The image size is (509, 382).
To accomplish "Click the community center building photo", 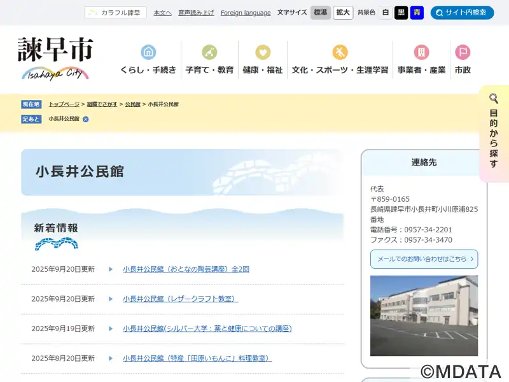I will (424, 315).
